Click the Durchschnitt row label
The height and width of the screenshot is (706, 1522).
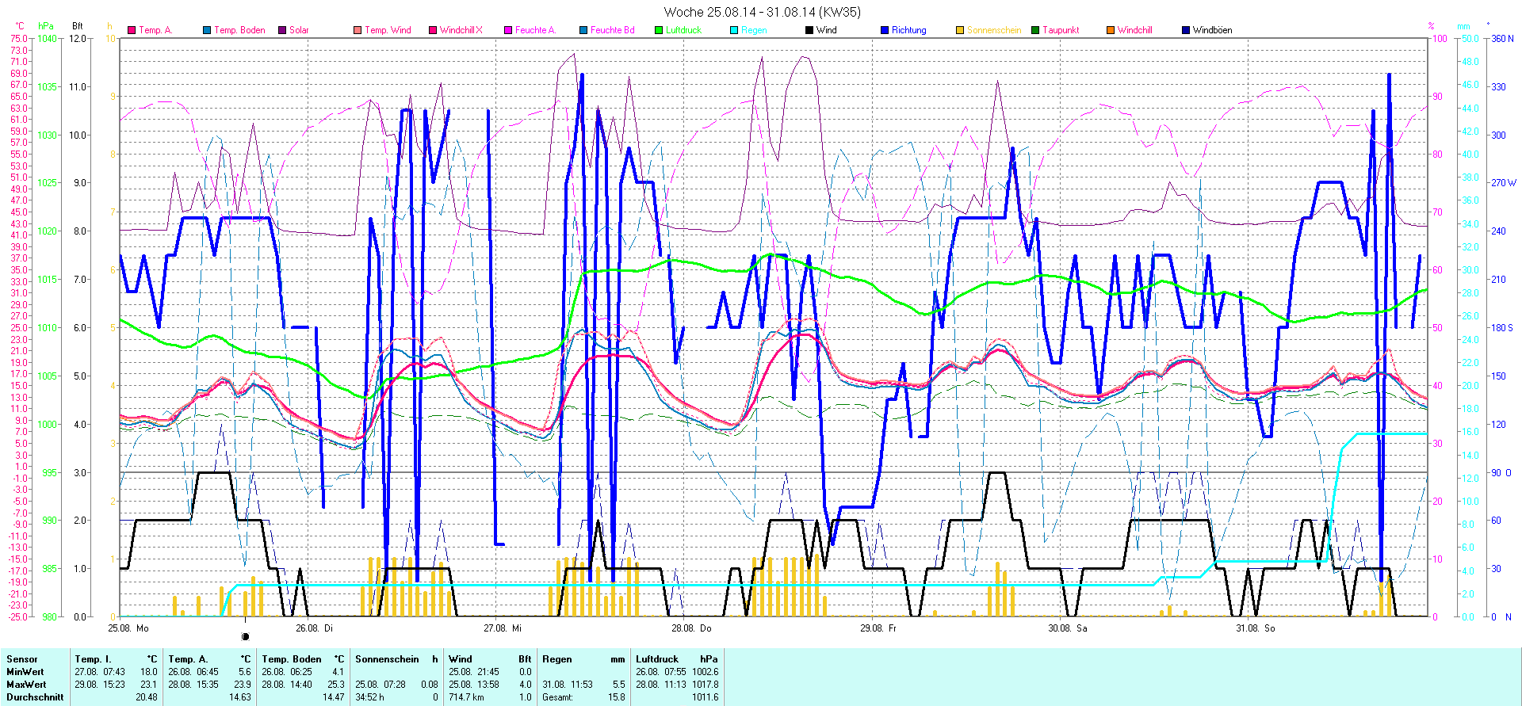tap(35, 697)
